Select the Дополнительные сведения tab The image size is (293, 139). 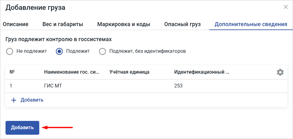tap(251, 24)
